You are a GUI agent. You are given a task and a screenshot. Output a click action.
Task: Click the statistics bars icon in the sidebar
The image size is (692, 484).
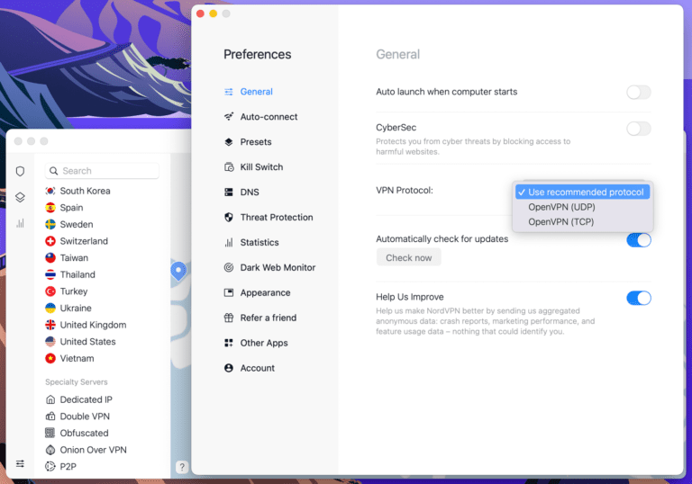point(20,223)
